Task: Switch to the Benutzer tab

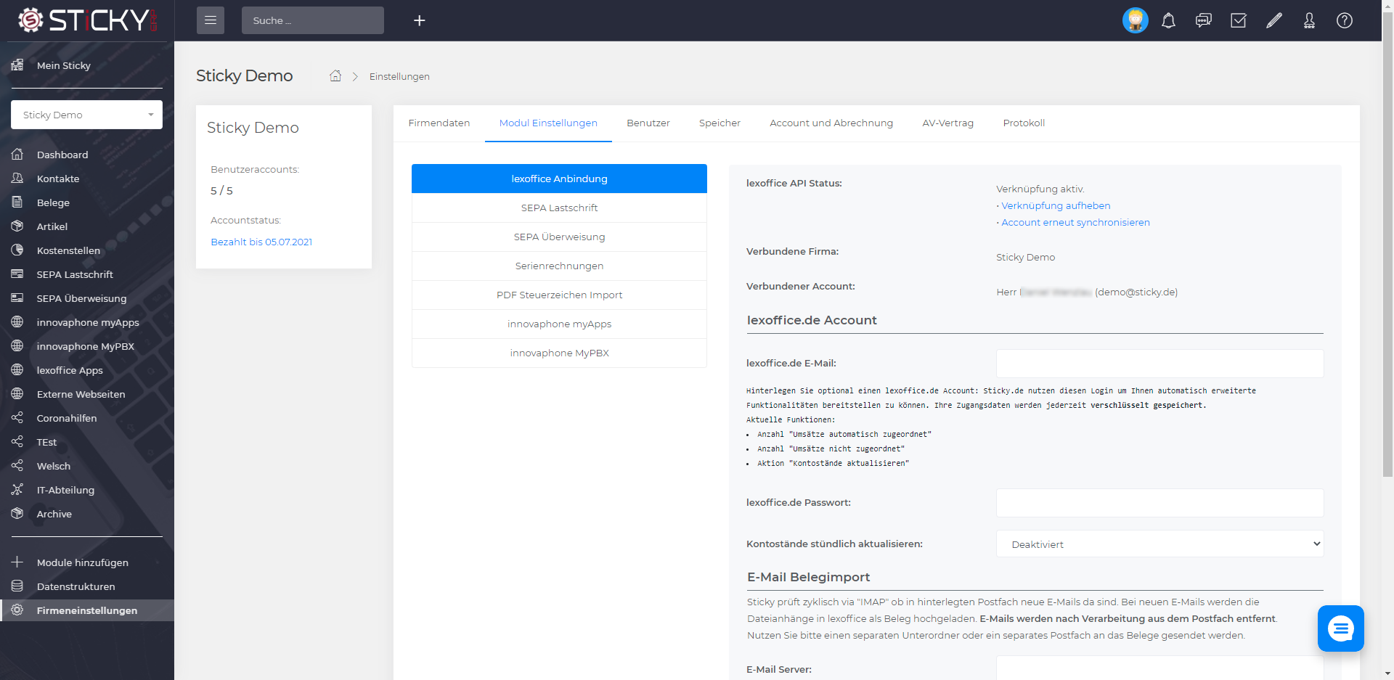Action: [648, 123]
